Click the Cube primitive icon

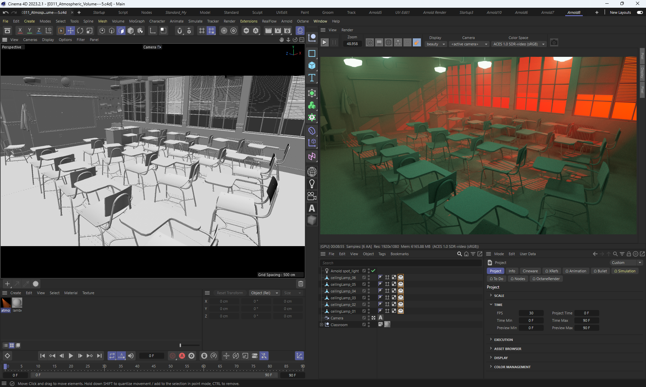coord(312,66)
